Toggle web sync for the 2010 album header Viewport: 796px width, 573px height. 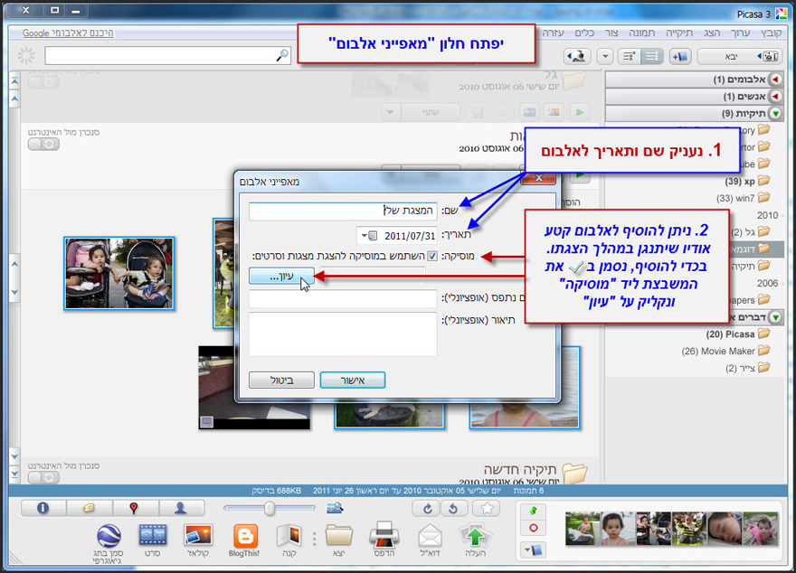[x=43, y=144]
